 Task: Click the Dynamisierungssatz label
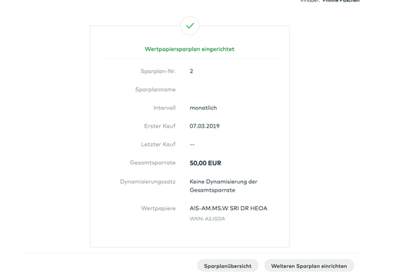pyautogui.click(x=148, y=182)
